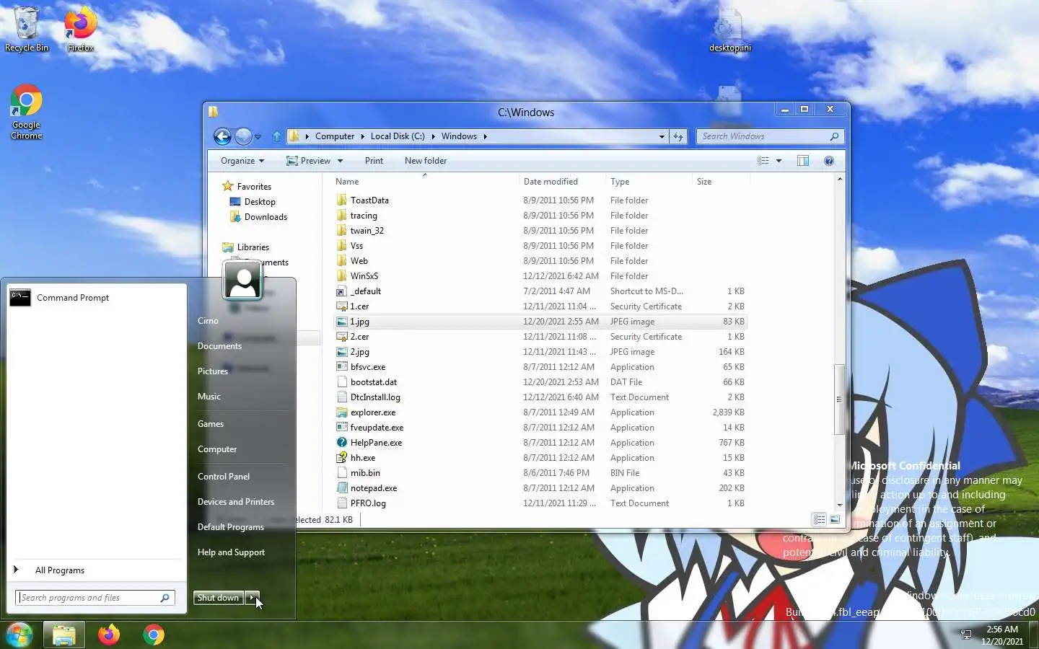
Task: Select Downloads in Favorites
Action: (x=266, y=217)
